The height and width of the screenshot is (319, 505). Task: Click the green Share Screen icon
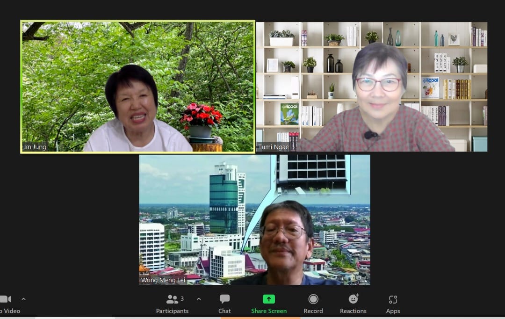[x=269, y=299]
